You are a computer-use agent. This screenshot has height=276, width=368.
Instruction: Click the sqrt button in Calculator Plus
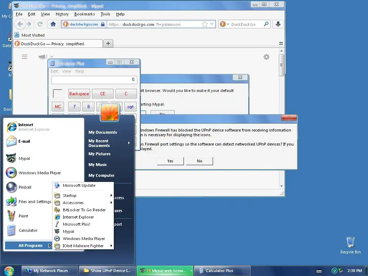[130, 107]
